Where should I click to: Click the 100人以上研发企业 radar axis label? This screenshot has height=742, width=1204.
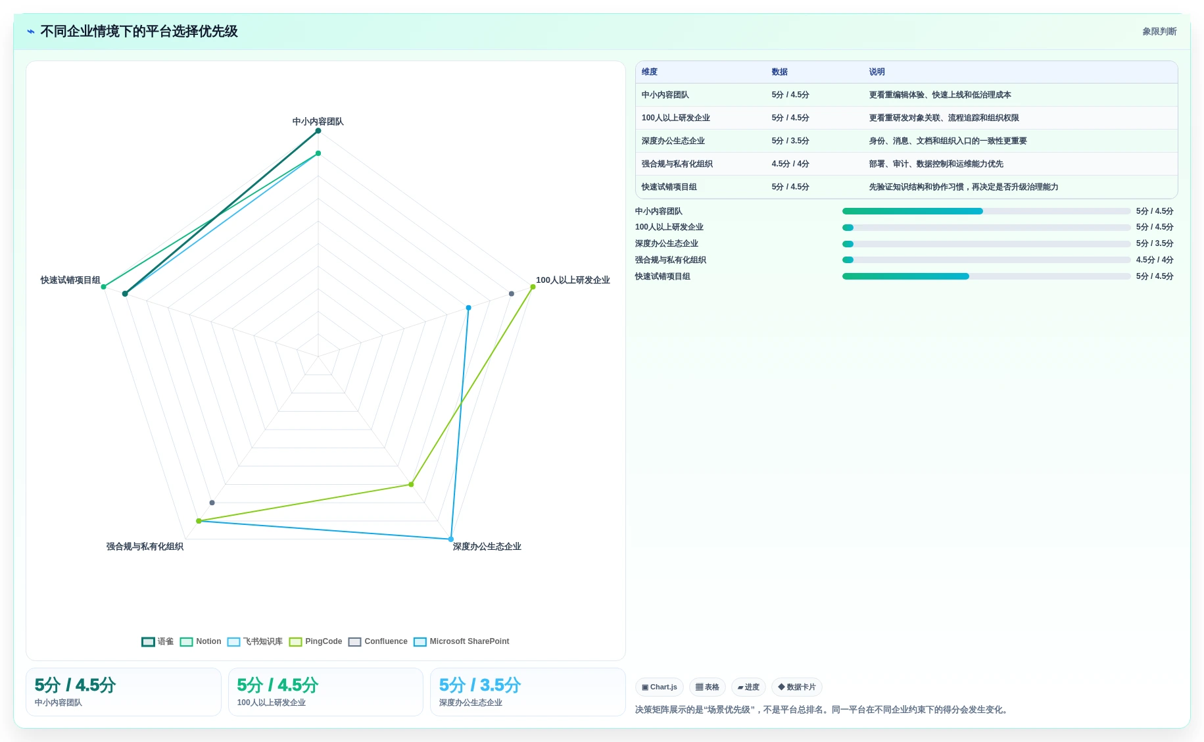pyautogui.click(x=573, y=280)
